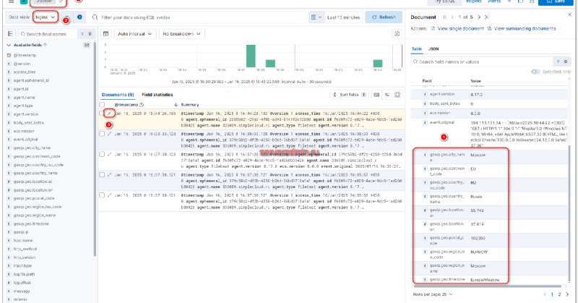
Task: Save the Discover session
Action: [x=556, y=2]
